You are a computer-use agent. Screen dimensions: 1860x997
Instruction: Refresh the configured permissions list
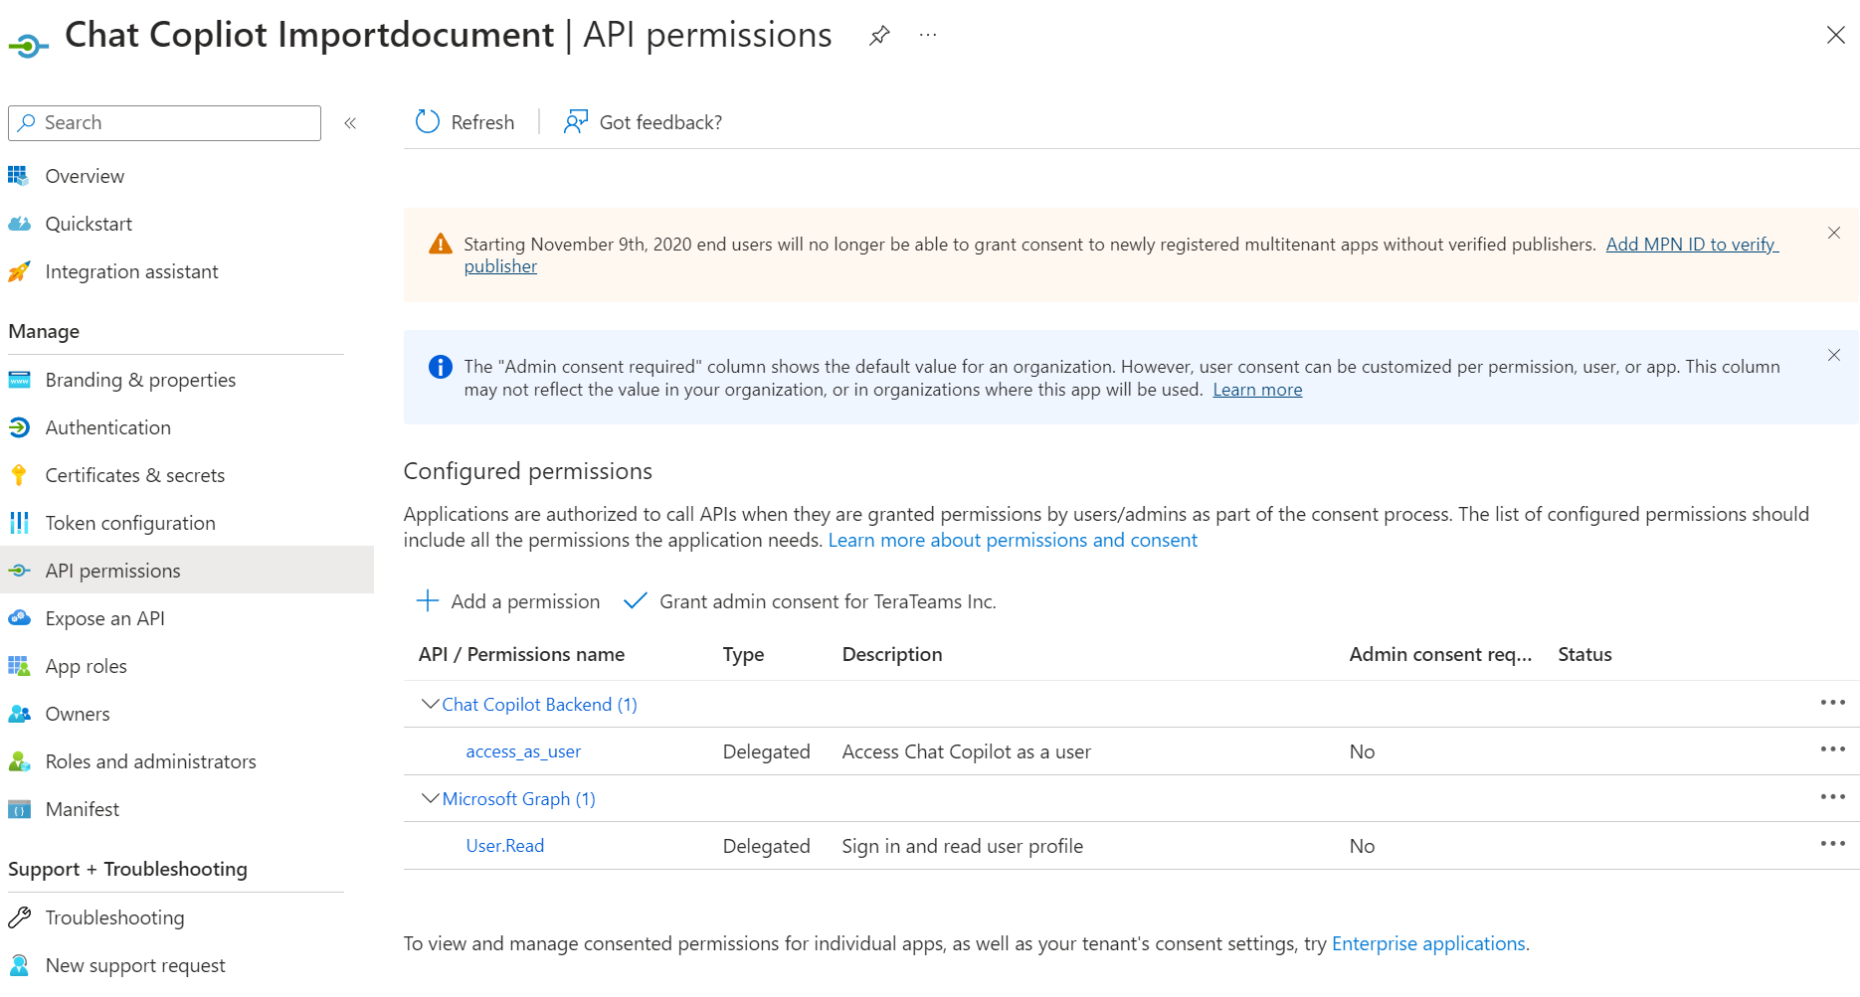pos(464,121)
